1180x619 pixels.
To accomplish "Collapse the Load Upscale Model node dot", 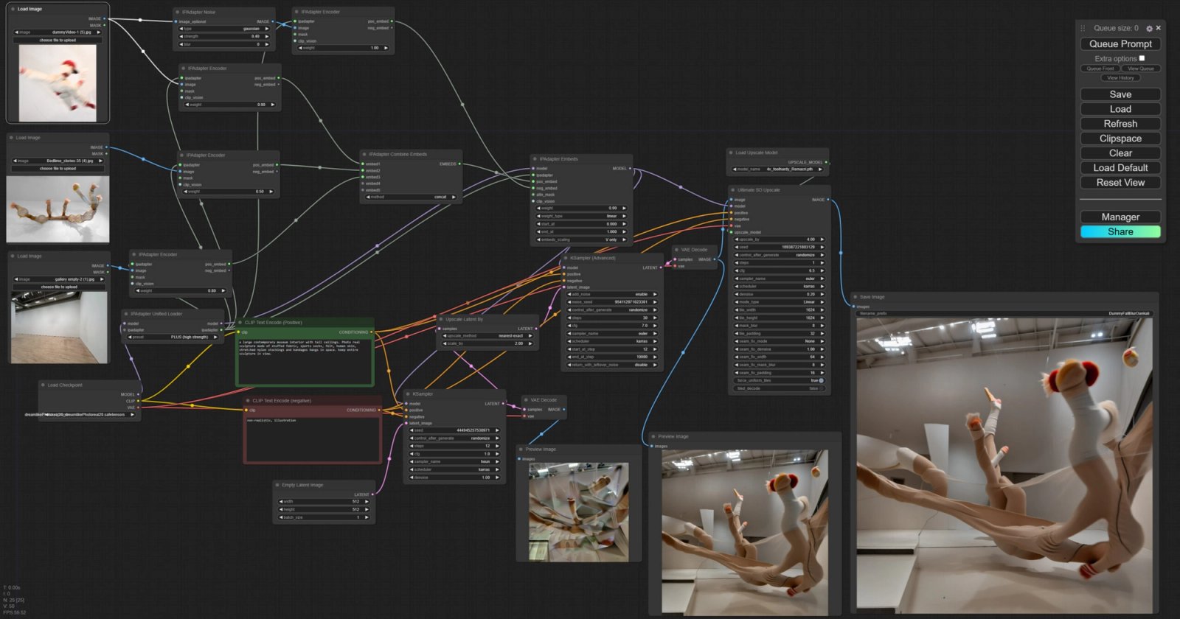I will coord(731,153).
